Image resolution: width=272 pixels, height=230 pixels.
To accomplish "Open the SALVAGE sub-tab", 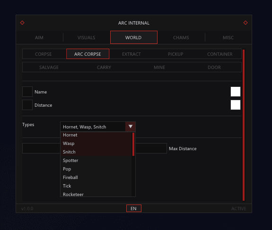I will pyautogui.click(x=49, y=67).
